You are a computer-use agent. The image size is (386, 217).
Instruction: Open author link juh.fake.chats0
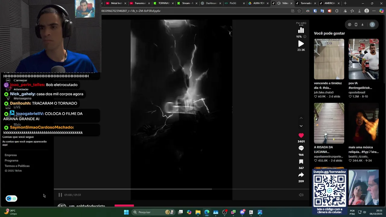click(x=324, y=93)
